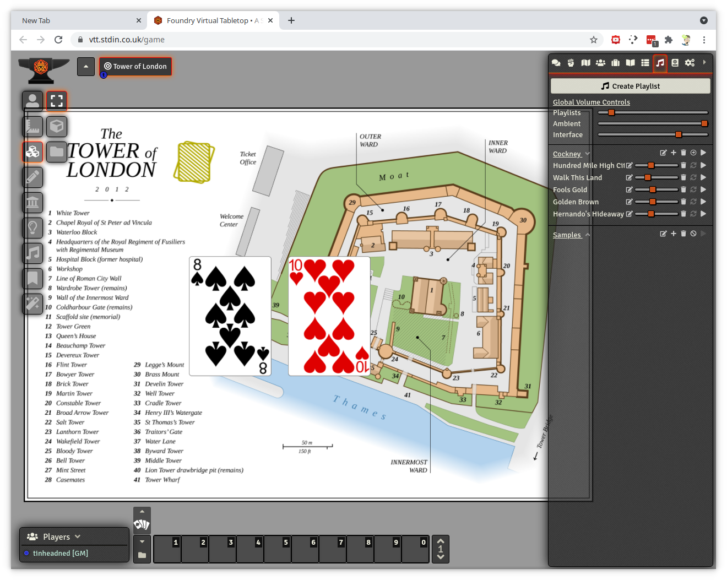Switch to the Scenes directory tab
Viewport: 727px width, 580px height.
pyautogui.click(x=586, y=63)
